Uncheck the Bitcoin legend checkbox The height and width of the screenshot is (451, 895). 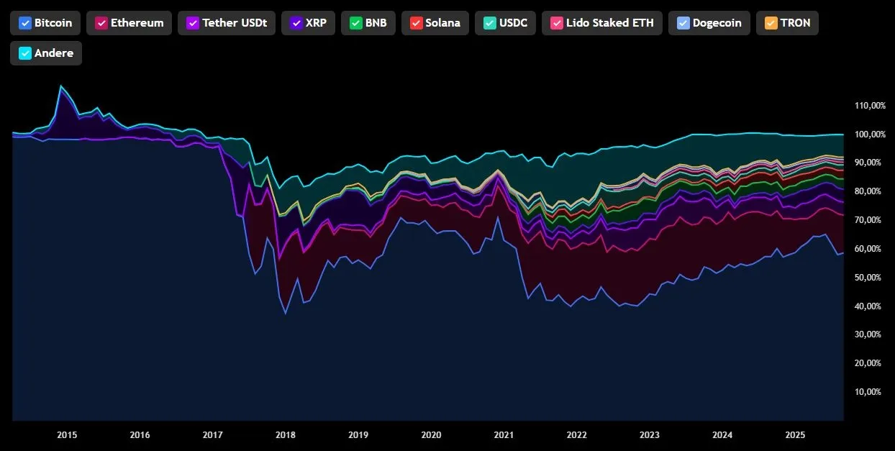coord(25,23)
